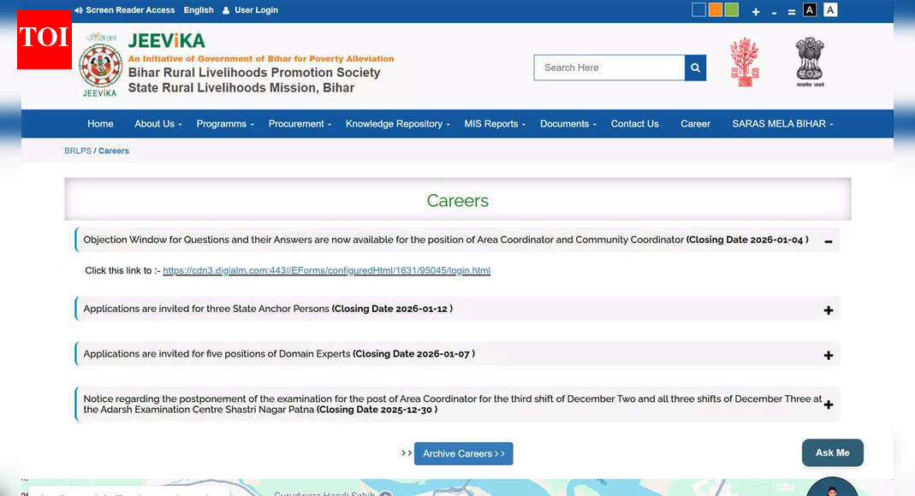Expand the Domain Experts announcement
Viewport: 915px width, 496px height.
[828, 355]
